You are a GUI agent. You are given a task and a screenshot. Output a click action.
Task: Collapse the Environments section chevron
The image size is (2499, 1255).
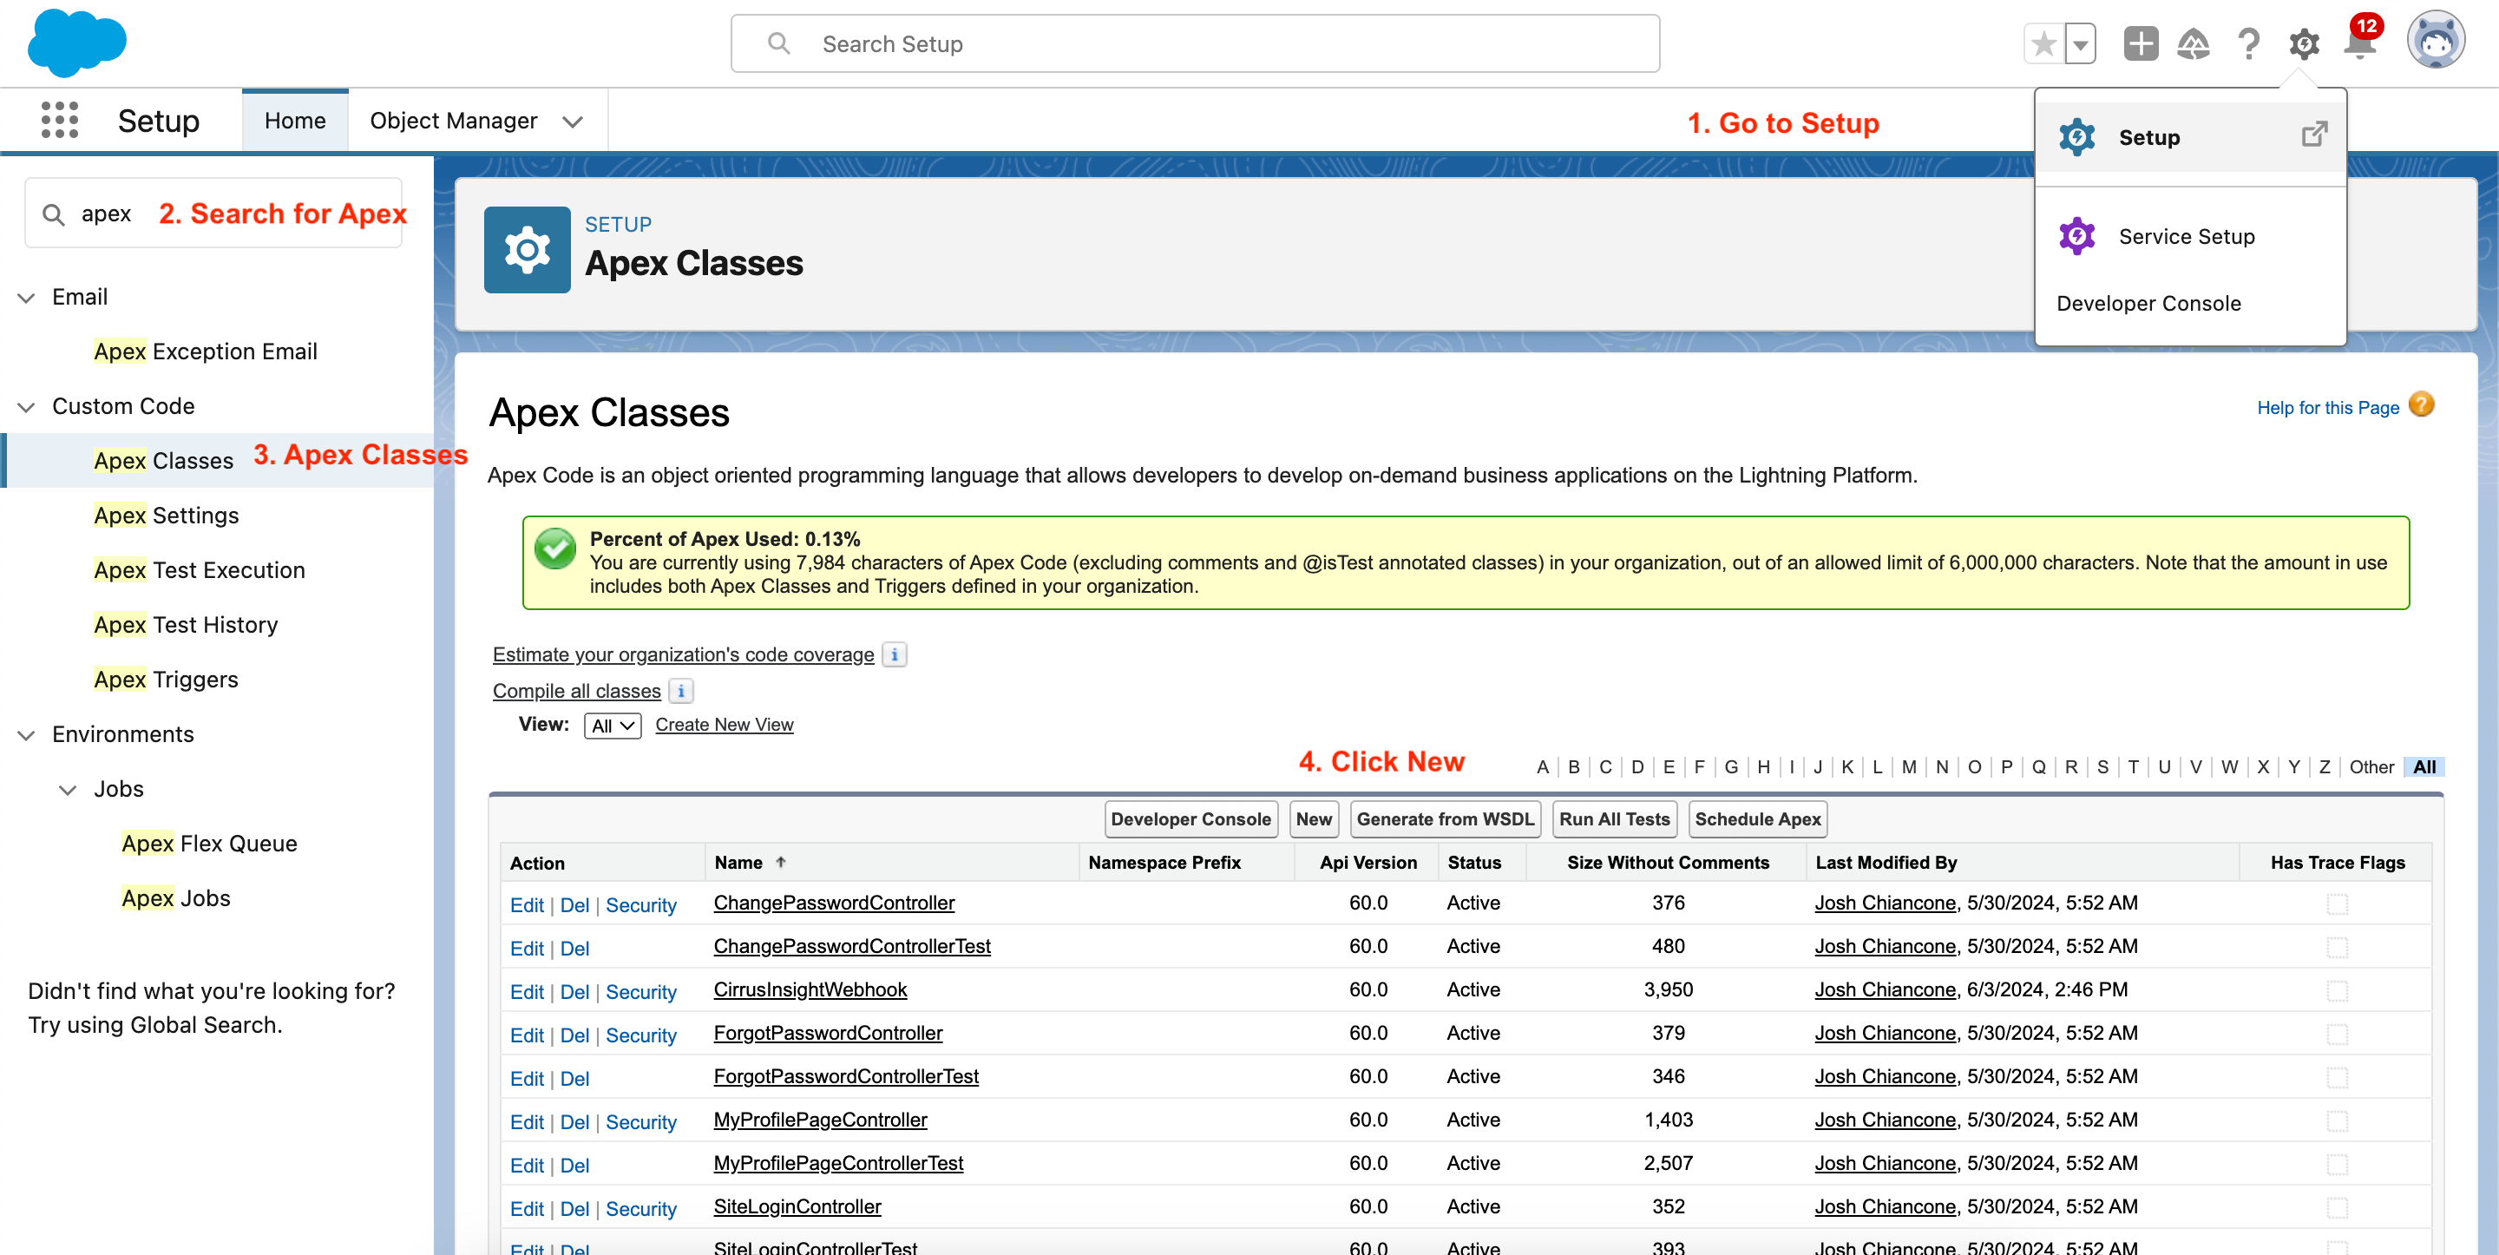(x=27, y=736)
